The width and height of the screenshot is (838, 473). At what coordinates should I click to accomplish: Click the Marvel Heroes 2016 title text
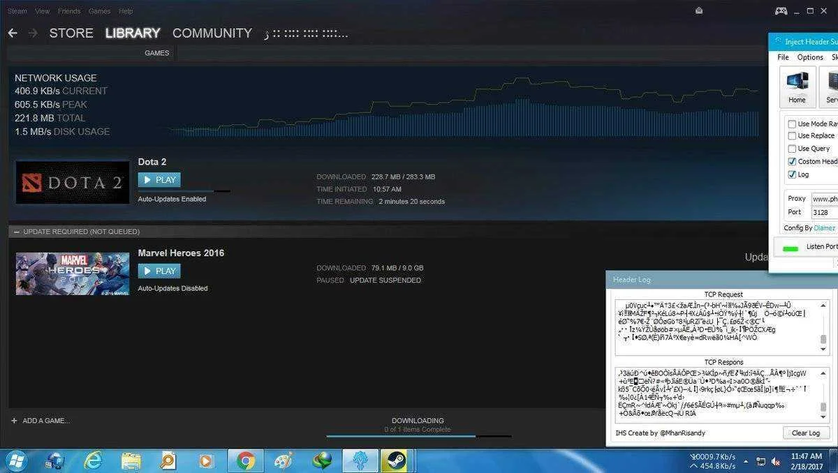[181, 253]
